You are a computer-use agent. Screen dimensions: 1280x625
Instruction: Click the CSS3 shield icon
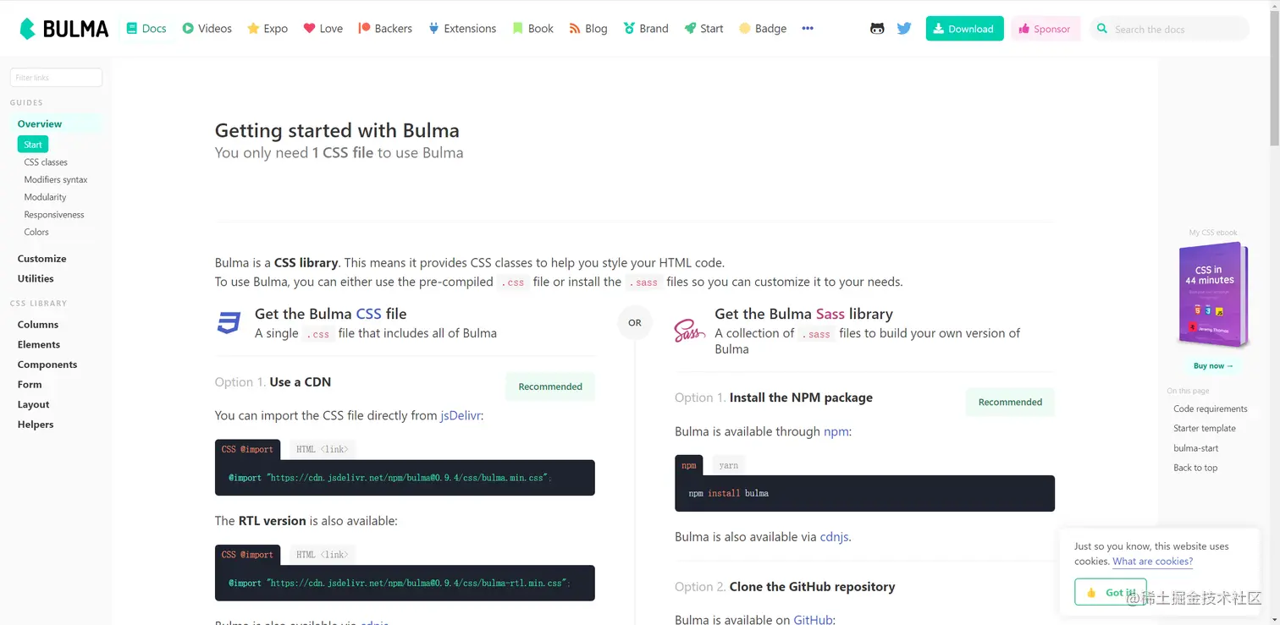pyautogui.click(x=229, y=323)
